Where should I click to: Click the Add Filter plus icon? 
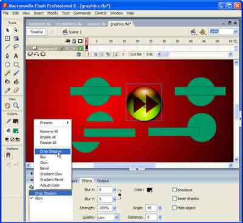[32, 187]
